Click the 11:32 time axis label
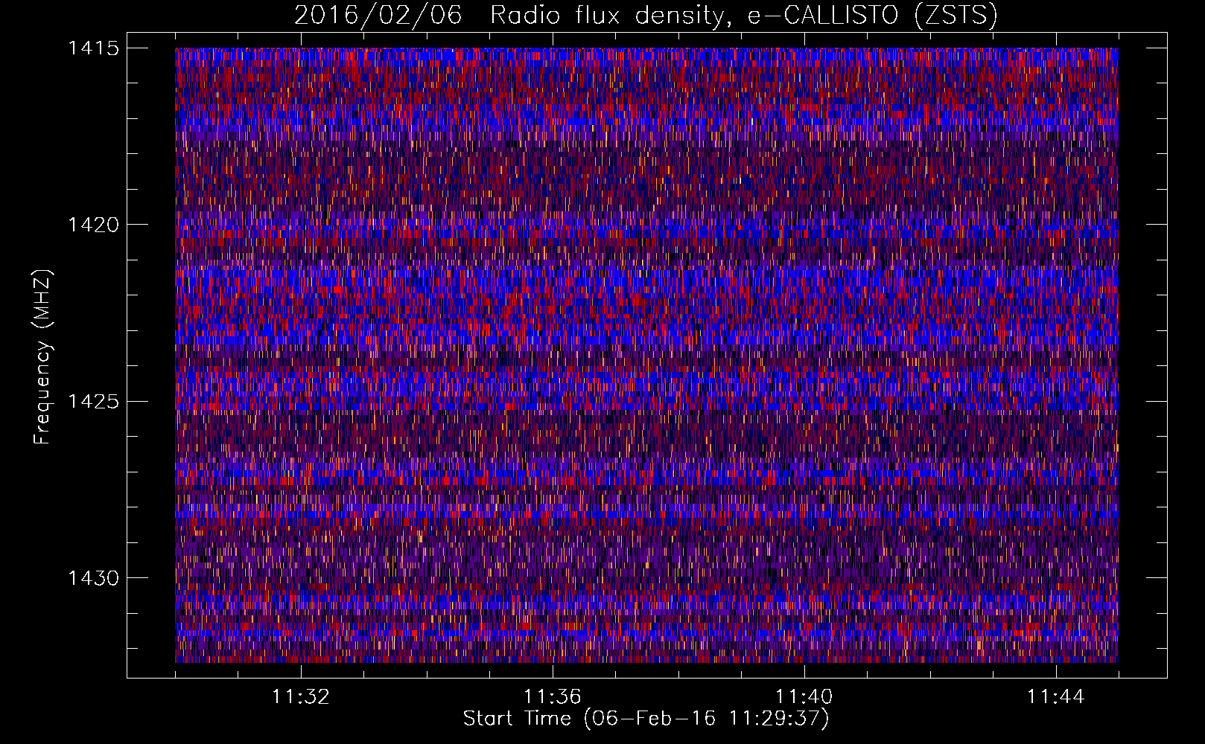This screenshot has height=744, width=1205. coord(301,697)
